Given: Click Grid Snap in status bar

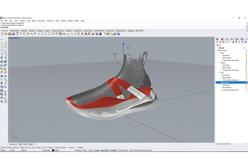Looking at the screenshot, I should 77,150.
